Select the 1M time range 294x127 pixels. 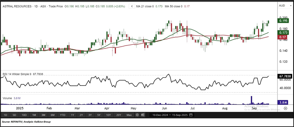34,115
